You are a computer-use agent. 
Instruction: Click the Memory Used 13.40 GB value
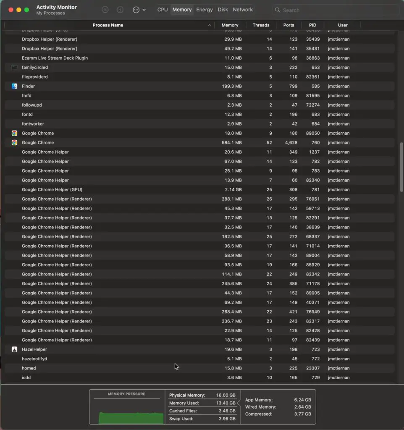tap(226, 403)
